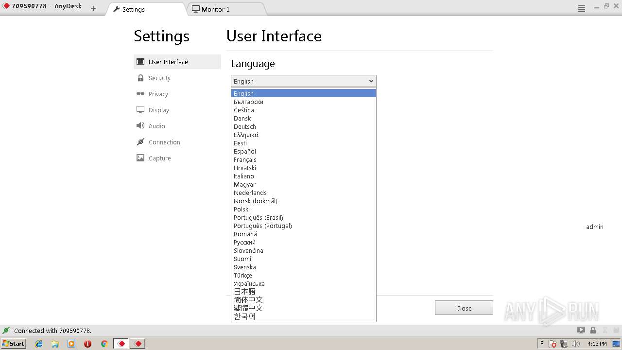This screenshot has width=622, height=350.
Task: Close the Settings page
Action: click(464, 308)
